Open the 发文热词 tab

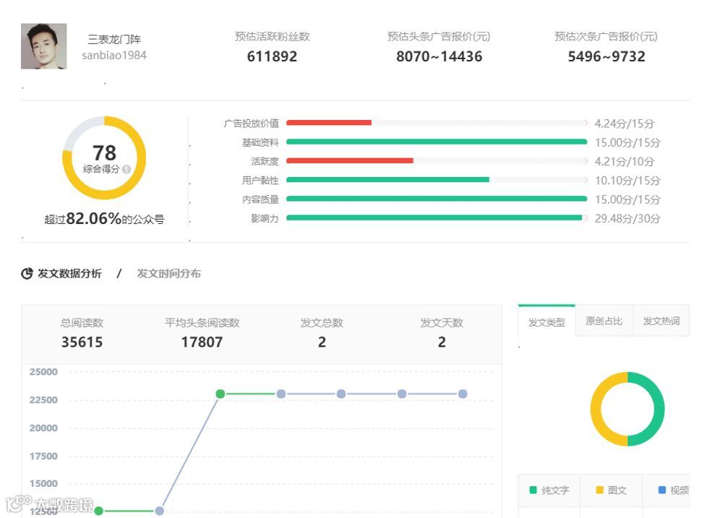point(661,321)
